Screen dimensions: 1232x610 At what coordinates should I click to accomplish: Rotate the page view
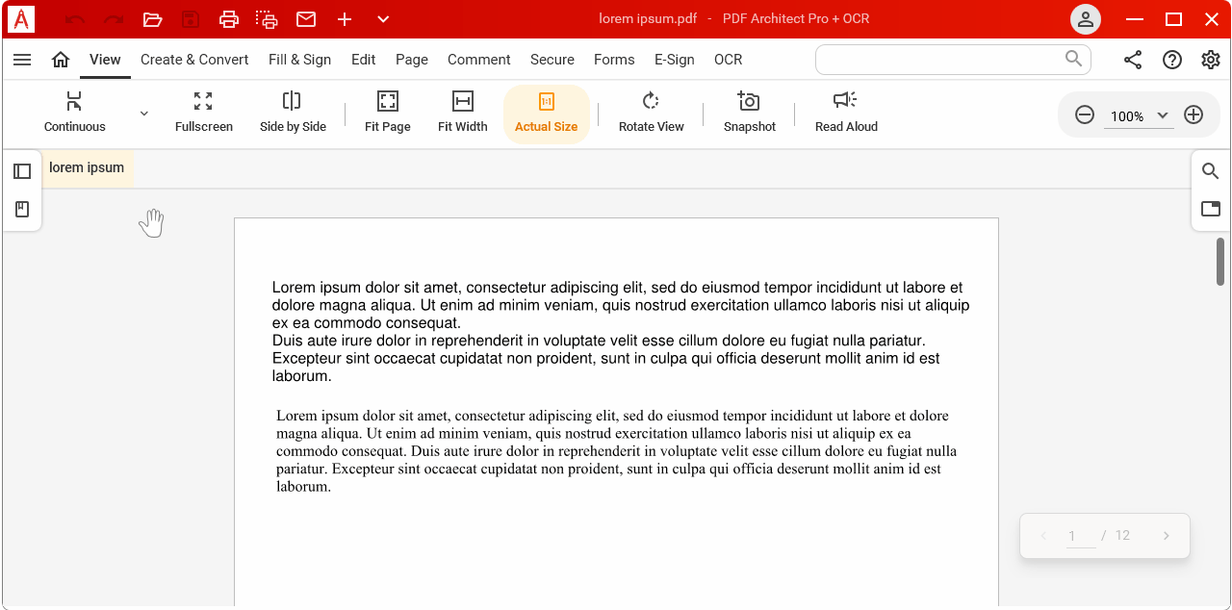[652, 113]
